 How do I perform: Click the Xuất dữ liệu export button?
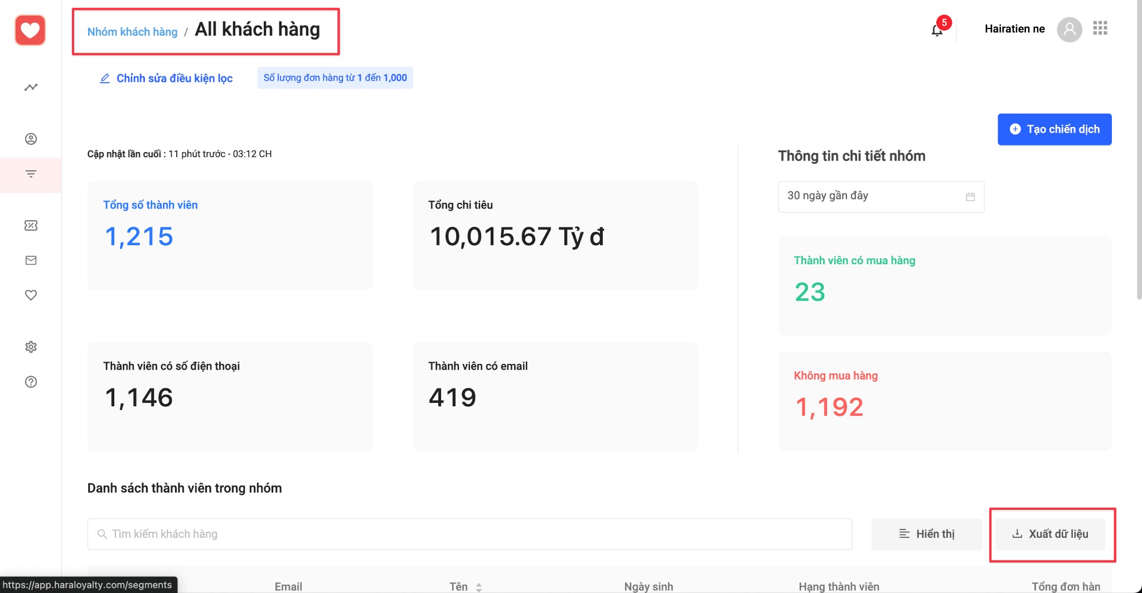(1051, 534)
